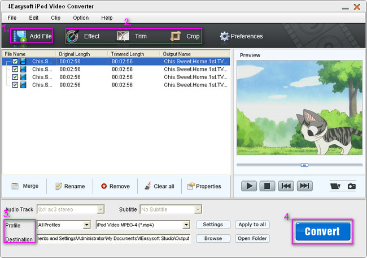Open Properties for the selected file
Image resolution: width=367 pixels, height=258 pixels.
click(x=204, y=186)
